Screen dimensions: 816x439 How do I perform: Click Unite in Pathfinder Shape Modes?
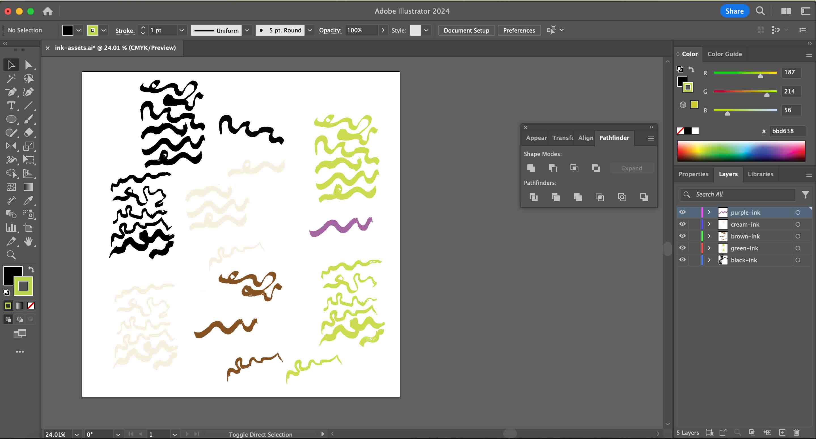pyautogui.click(x=531, y=168)
